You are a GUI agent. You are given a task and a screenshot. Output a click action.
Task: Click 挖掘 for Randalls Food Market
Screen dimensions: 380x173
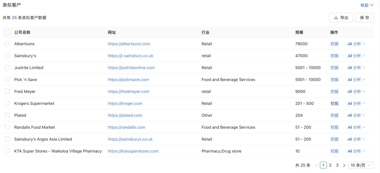334,127
